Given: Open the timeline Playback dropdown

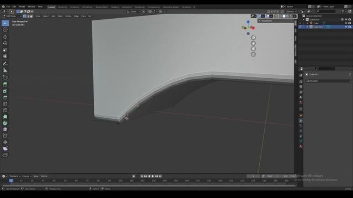Looking at the screenshot, I should (x=15, y=176).
